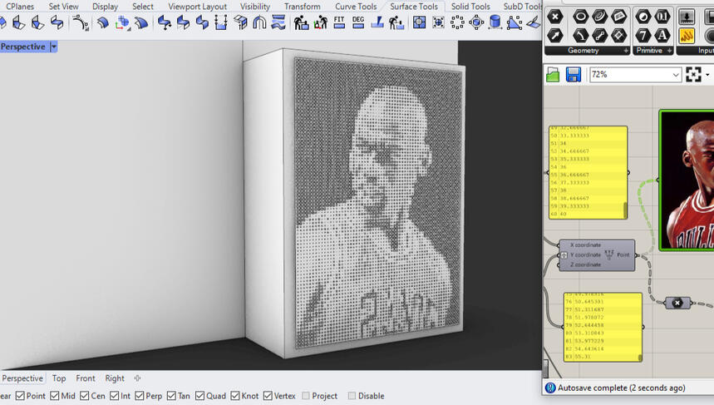Toggle the Tan osnap checkbox
The width and height of the screenshot is (714, 405).
171,396
